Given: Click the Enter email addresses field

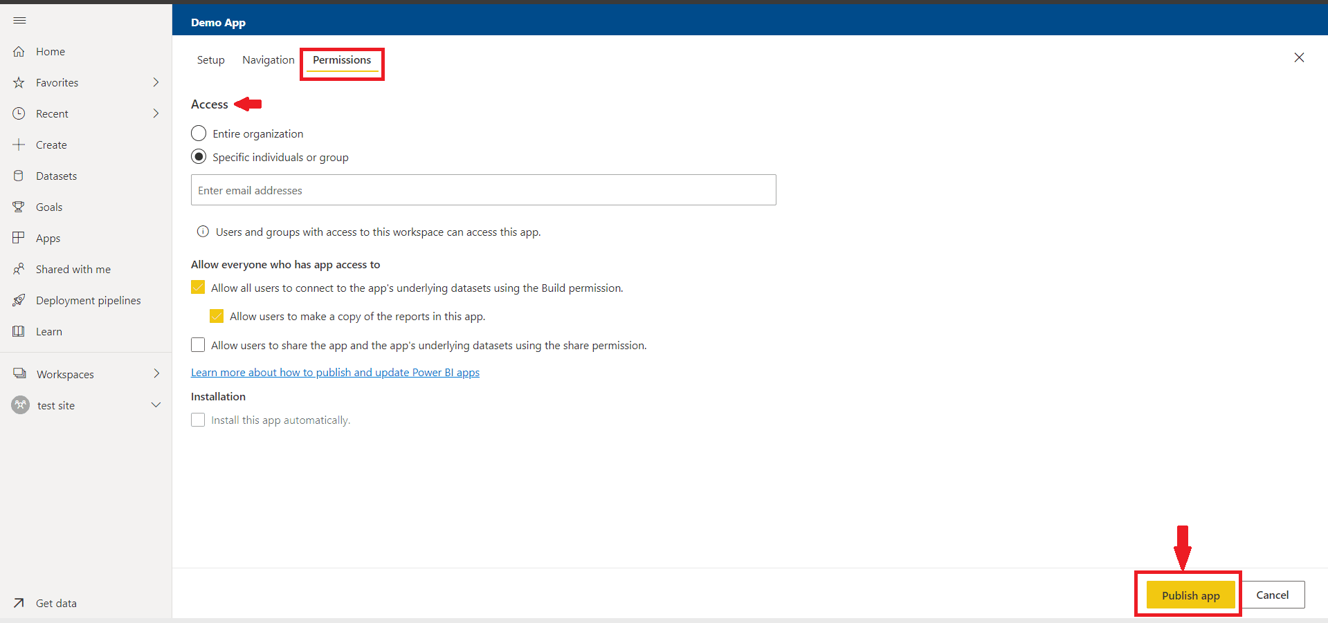Looking at the screenshot, I should pyautogui.click(x=483, y=190).
